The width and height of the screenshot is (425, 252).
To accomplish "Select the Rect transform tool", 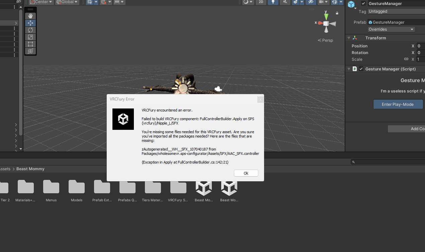I will click(30, 44).
